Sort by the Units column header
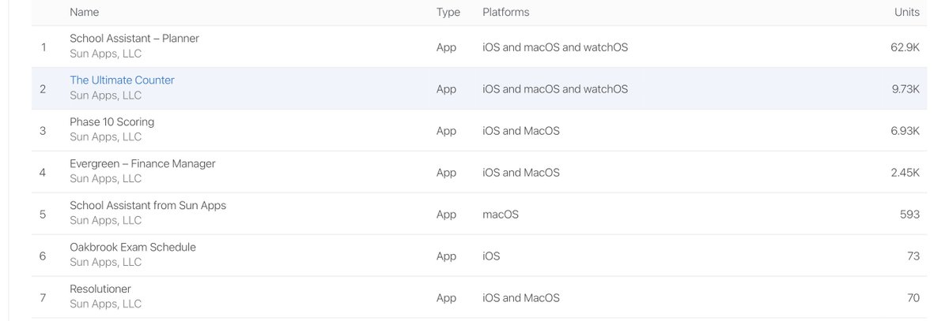Image resolution: width=949 pixels, height=321 pixels. [x=907, y=12]
